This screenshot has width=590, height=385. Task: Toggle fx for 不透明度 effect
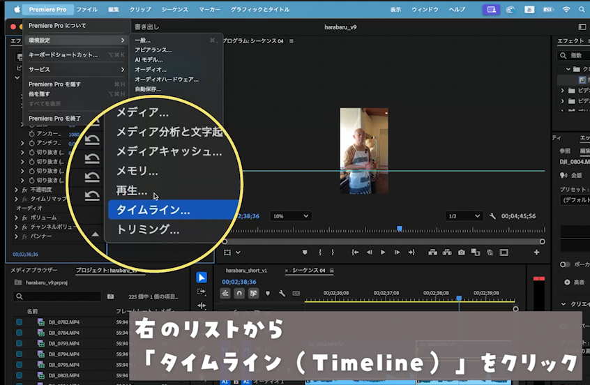pyautogui.click(x=25, y=190)
